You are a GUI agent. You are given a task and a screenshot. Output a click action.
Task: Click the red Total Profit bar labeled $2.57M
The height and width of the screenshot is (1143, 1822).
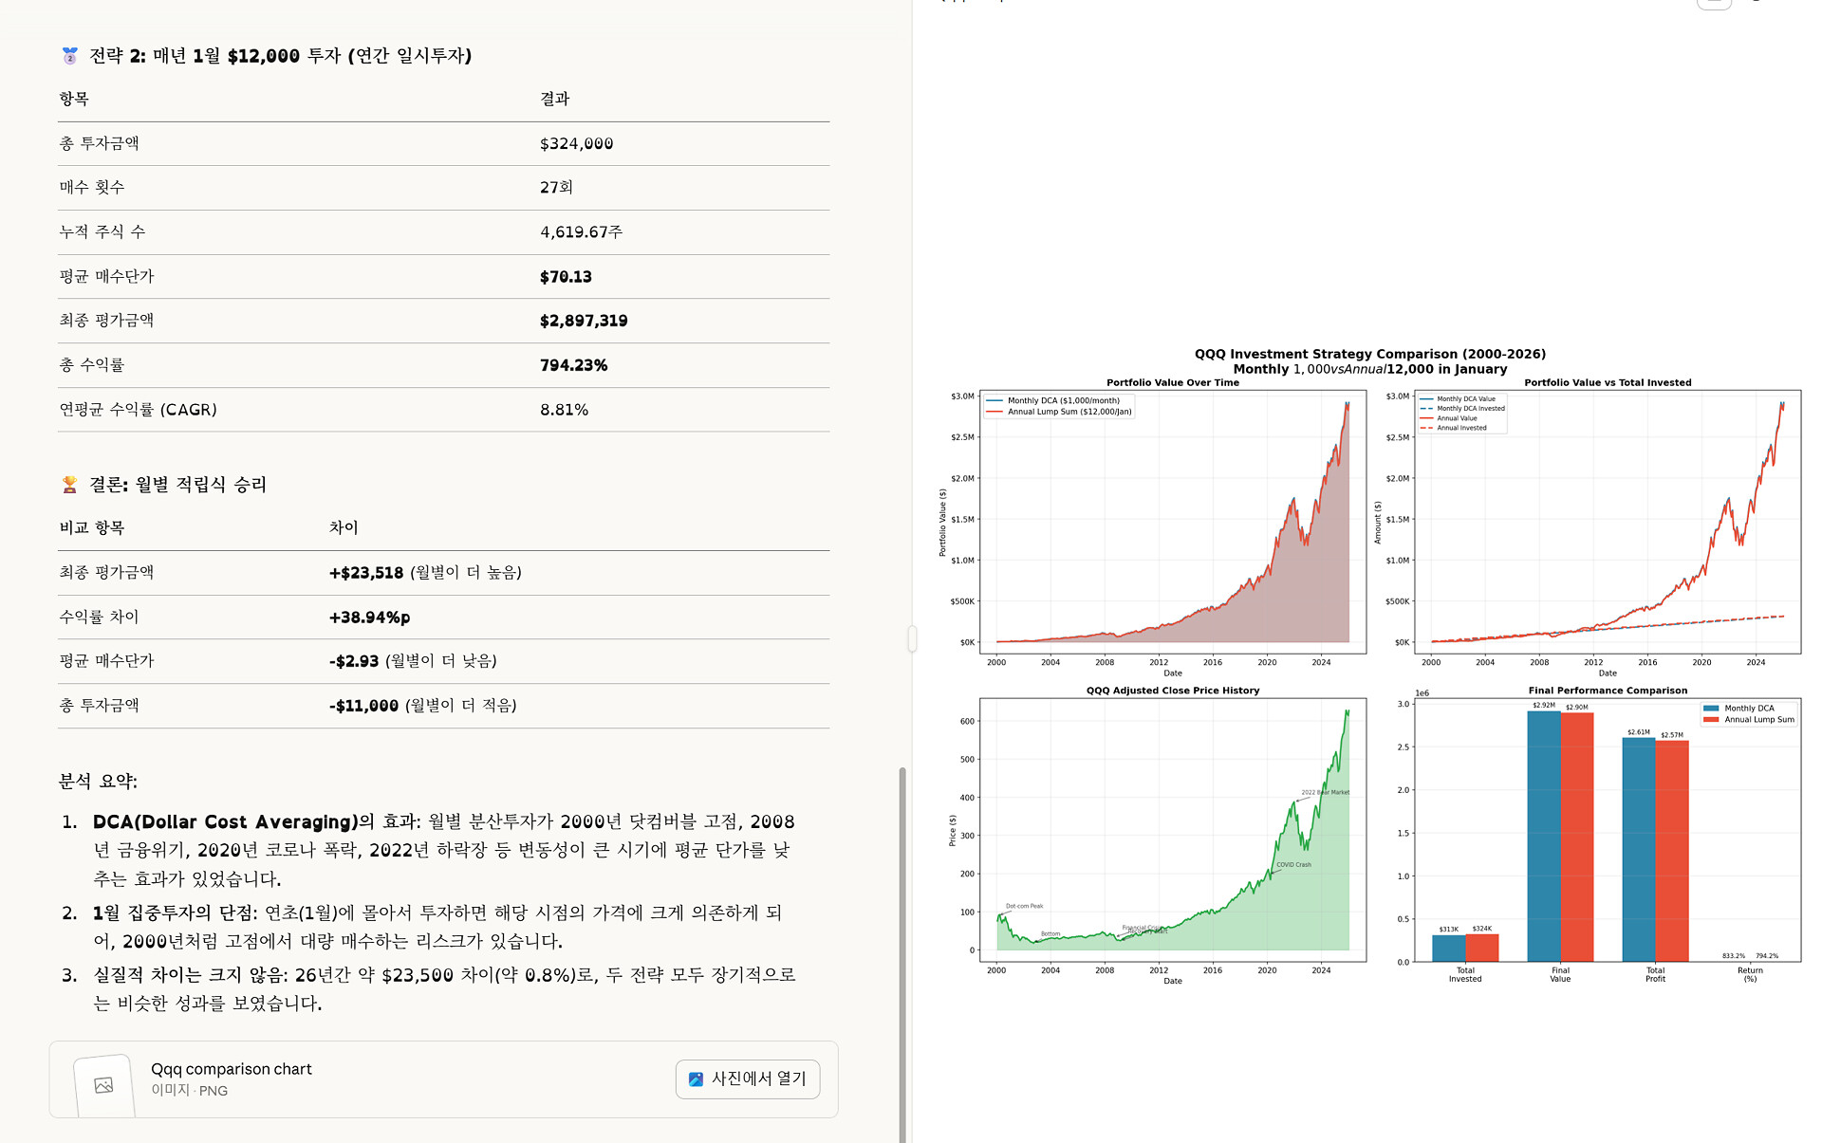pyautogui.click(x=1671, y=849)
